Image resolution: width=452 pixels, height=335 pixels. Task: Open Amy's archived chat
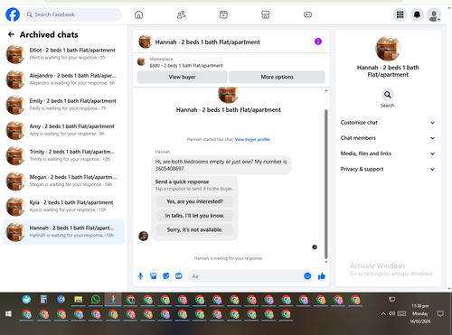tap(63, 130)
